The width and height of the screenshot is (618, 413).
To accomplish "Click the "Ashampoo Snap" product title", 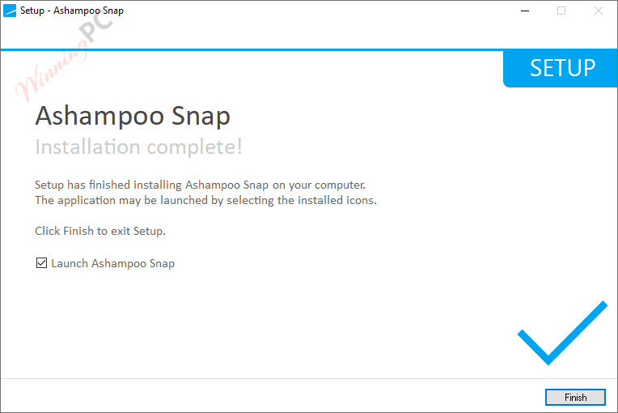I will [133, 116].
